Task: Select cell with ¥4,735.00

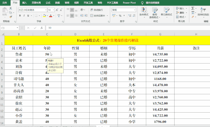Action: [160, 54]
